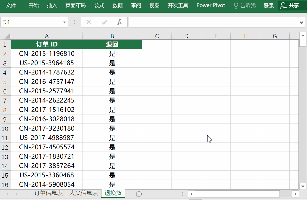Select cell CN-2017-4505574

(47, 147)
